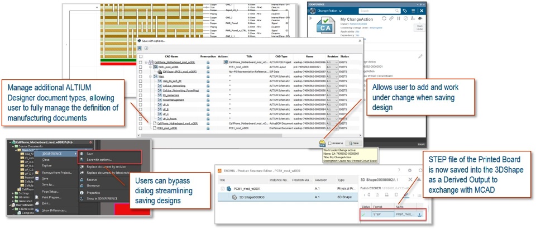Check the IO_connectors row checkbox

click(x=141, y=95)
